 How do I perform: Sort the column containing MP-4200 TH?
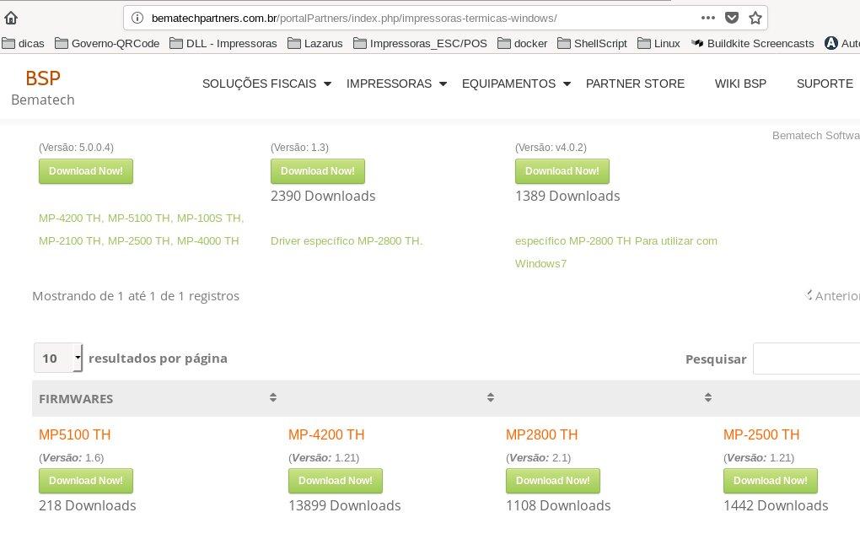pos(491,397)
